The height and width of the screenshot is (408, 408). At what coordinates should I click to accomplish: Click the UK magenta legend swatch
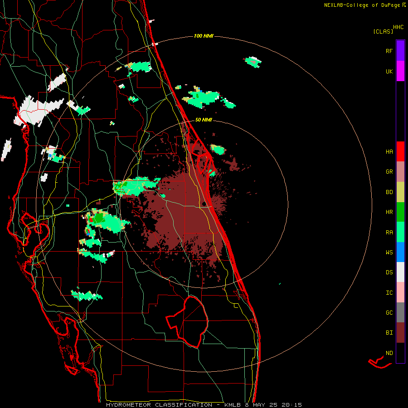[400, 71]
